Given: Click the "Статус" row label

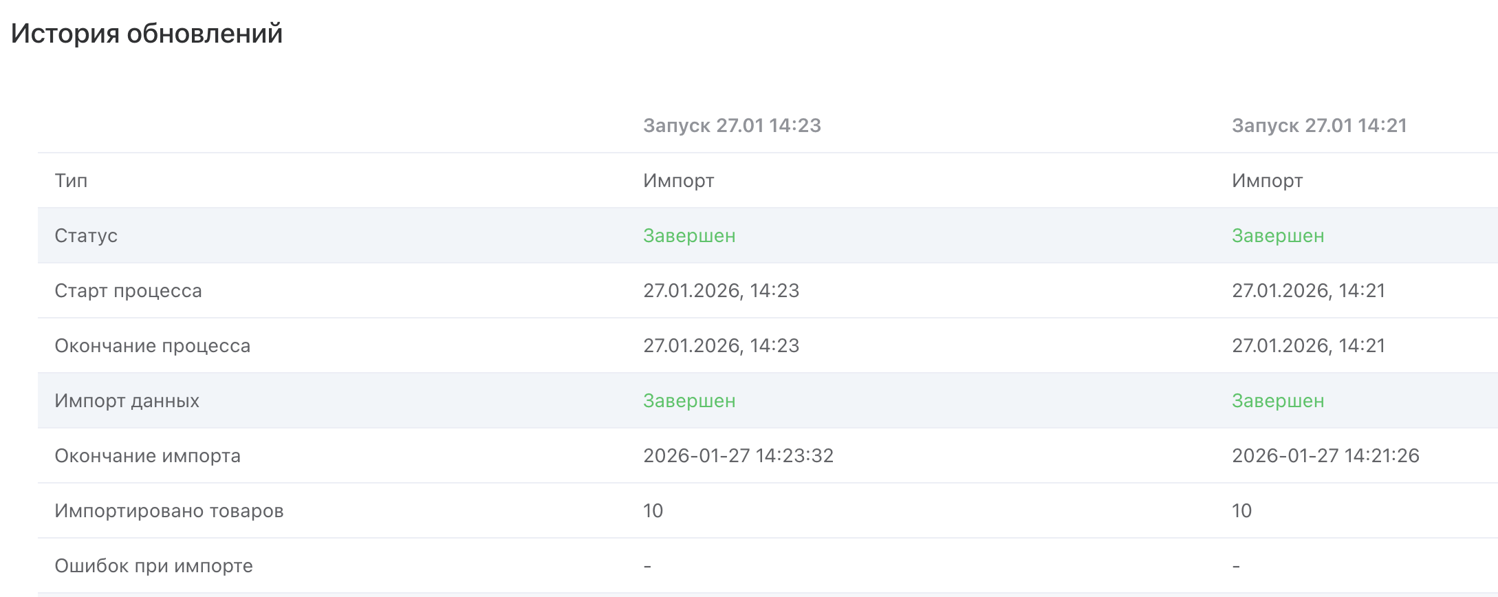Looking at the screenshot, I should click(x=86, y=236).
